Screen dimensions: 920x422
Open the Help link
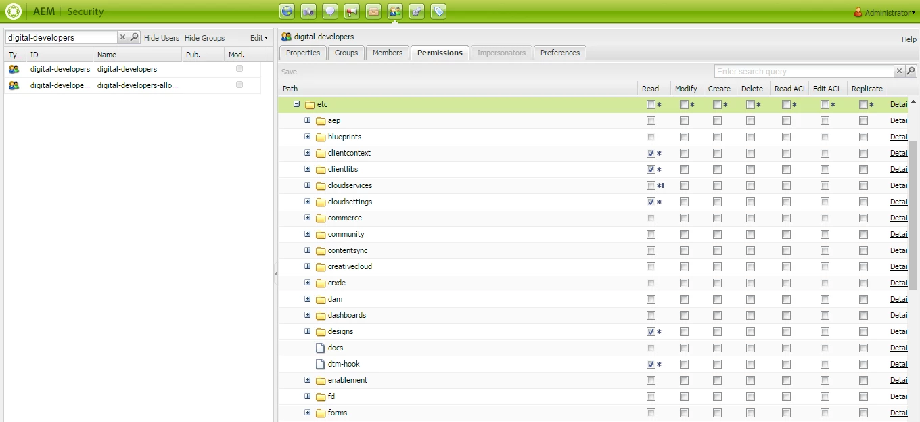coord(908,39)
